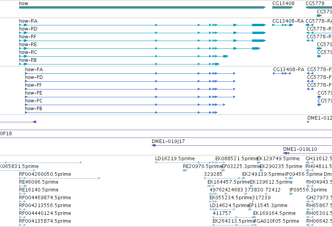Image resolution: width=332 pixels, height=227 pixels.
Task: Select the how-RB transcript label
Action: pyautogui.click(x=28, y=60)
